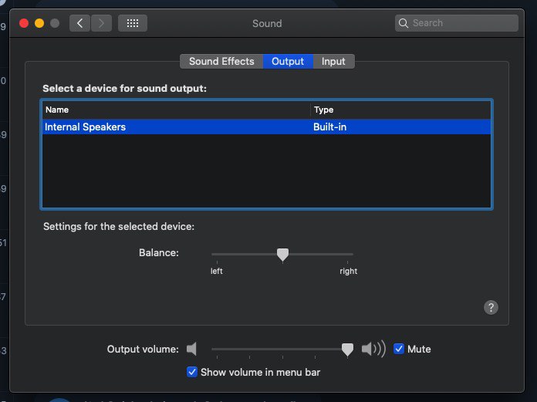The image size is (537, 402).
Task: Click the back navigation arrow
Action: point(79,23)
